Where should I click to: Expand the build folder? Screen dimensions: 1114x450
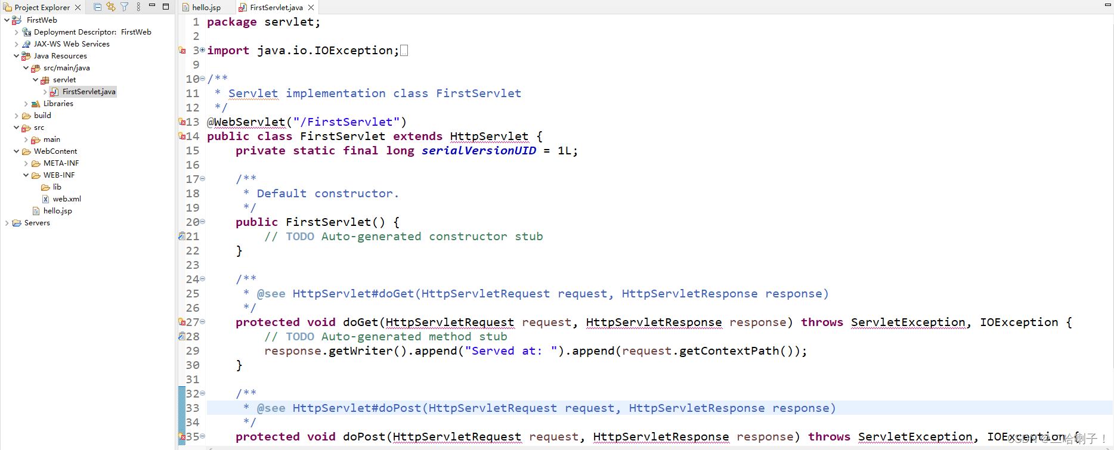tap(16, 116)
